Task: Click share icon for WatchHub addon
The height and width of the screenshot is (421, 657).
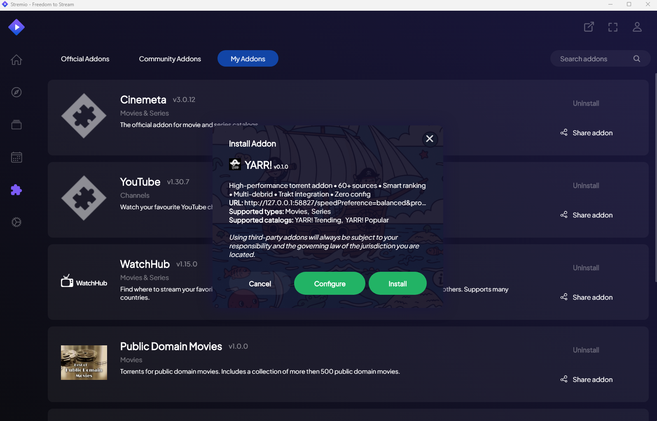Action: tap(564, 297)
